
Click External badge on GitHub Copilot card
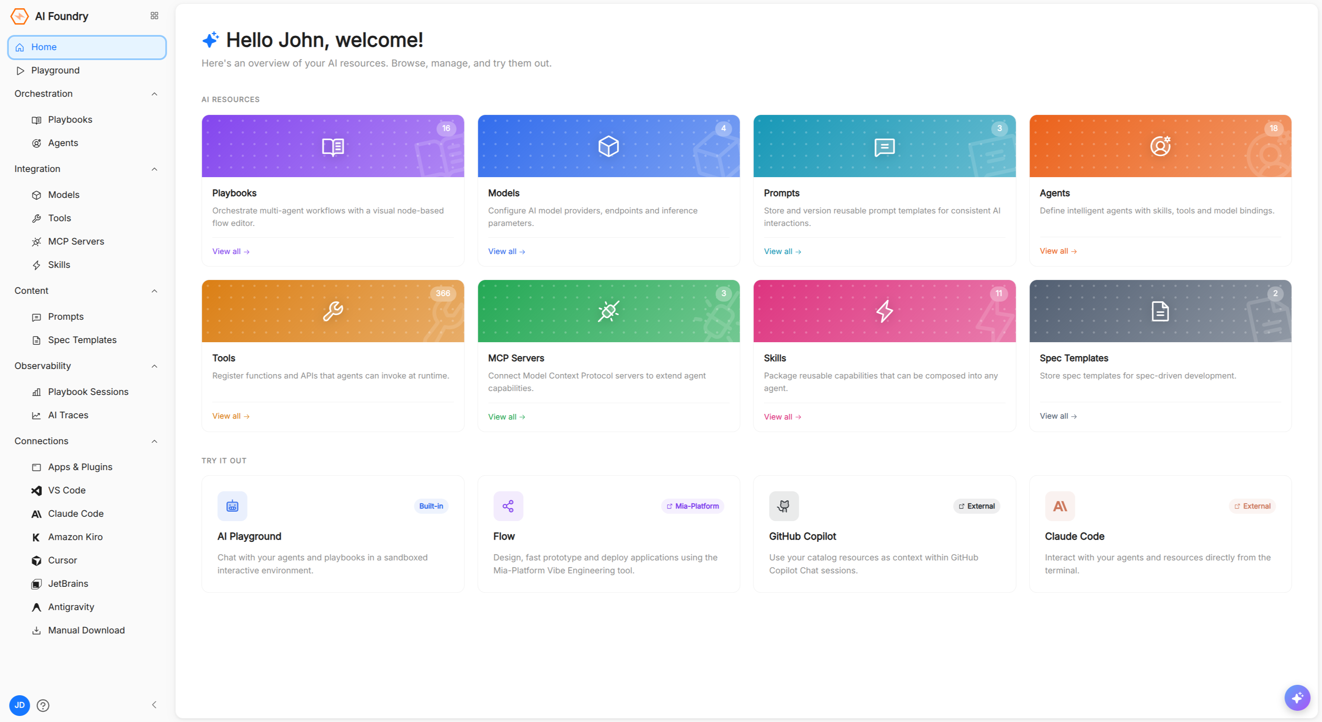coord(977,506)
